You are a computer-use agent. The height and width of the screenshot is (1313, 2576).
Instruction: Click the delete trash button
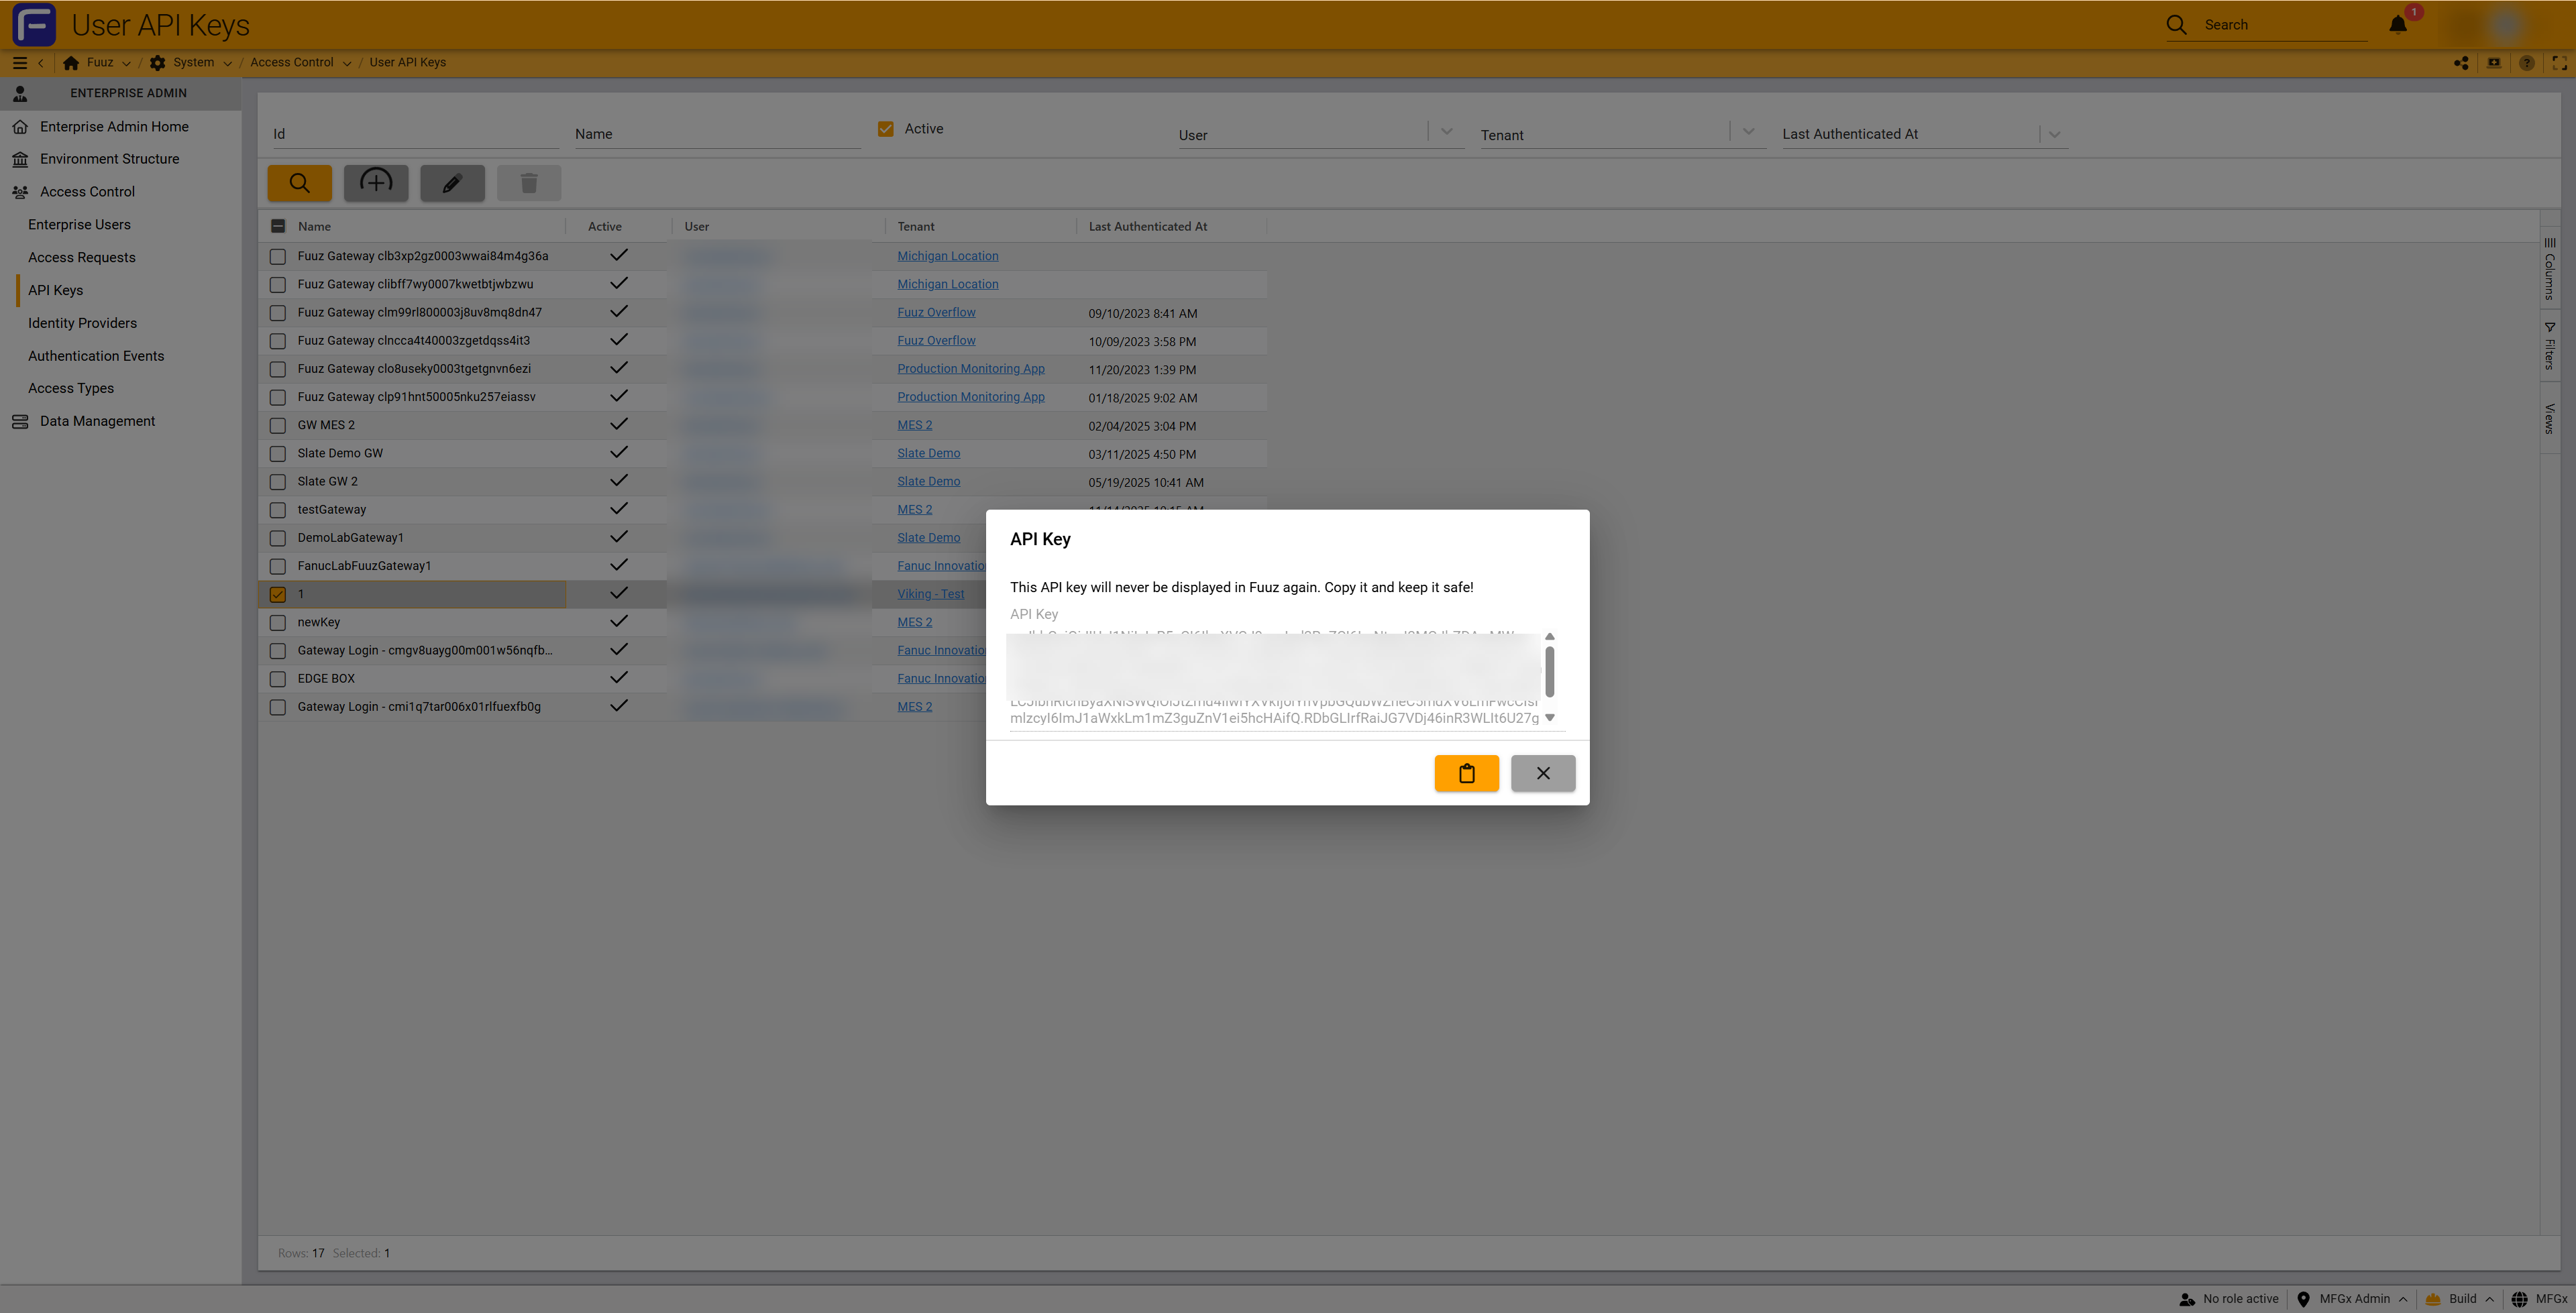[x=529, y=183]
